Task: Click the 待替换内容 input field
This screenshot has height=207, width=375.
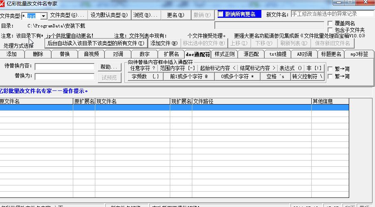Action: [x=65, y=67]
